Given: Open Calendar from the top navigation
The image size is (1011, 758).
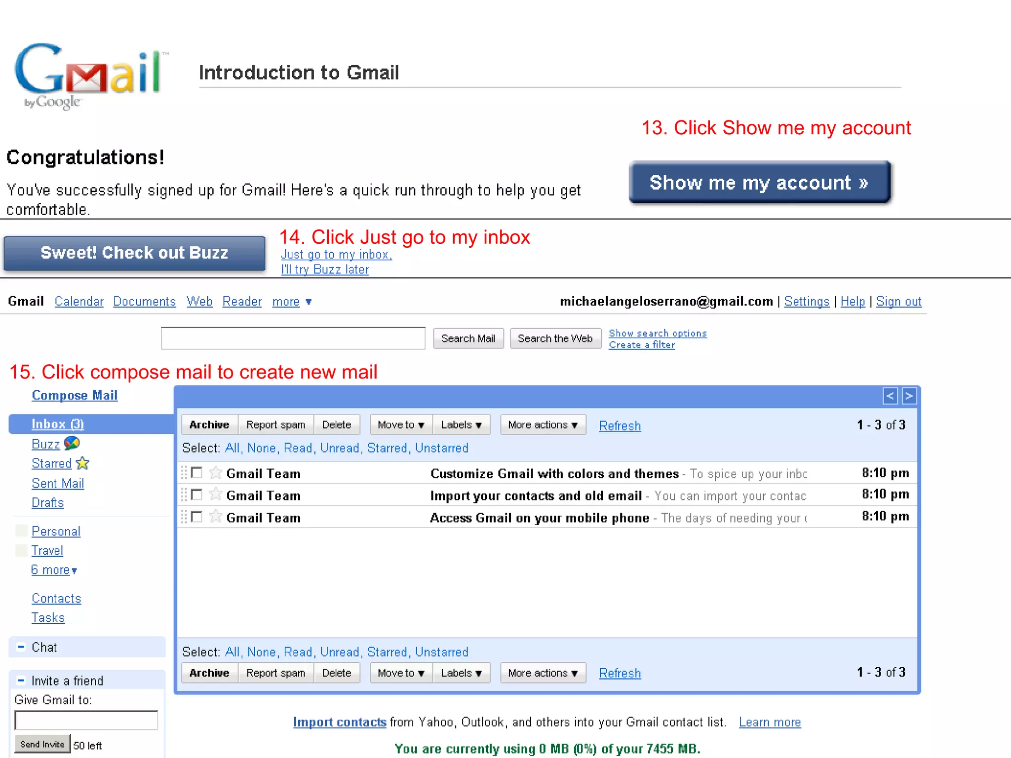Looking at the screenshot, I should (79, 302).
